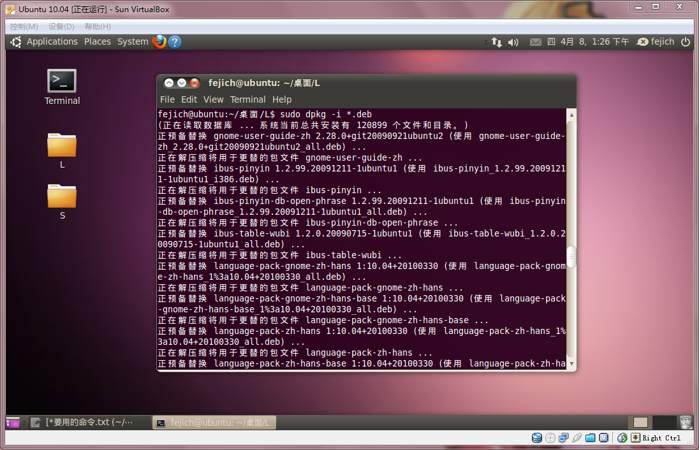
Task: Click the terminal title 'fejich@ubuntu: ~/桌面/L'
Action: (264, 83)
